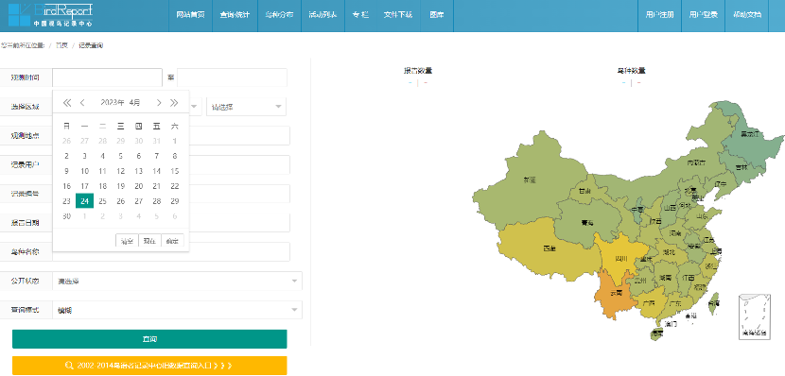Select April 22 in the calendar
Image resolution: width=785 pixels, height=376 pixels.
175,186
